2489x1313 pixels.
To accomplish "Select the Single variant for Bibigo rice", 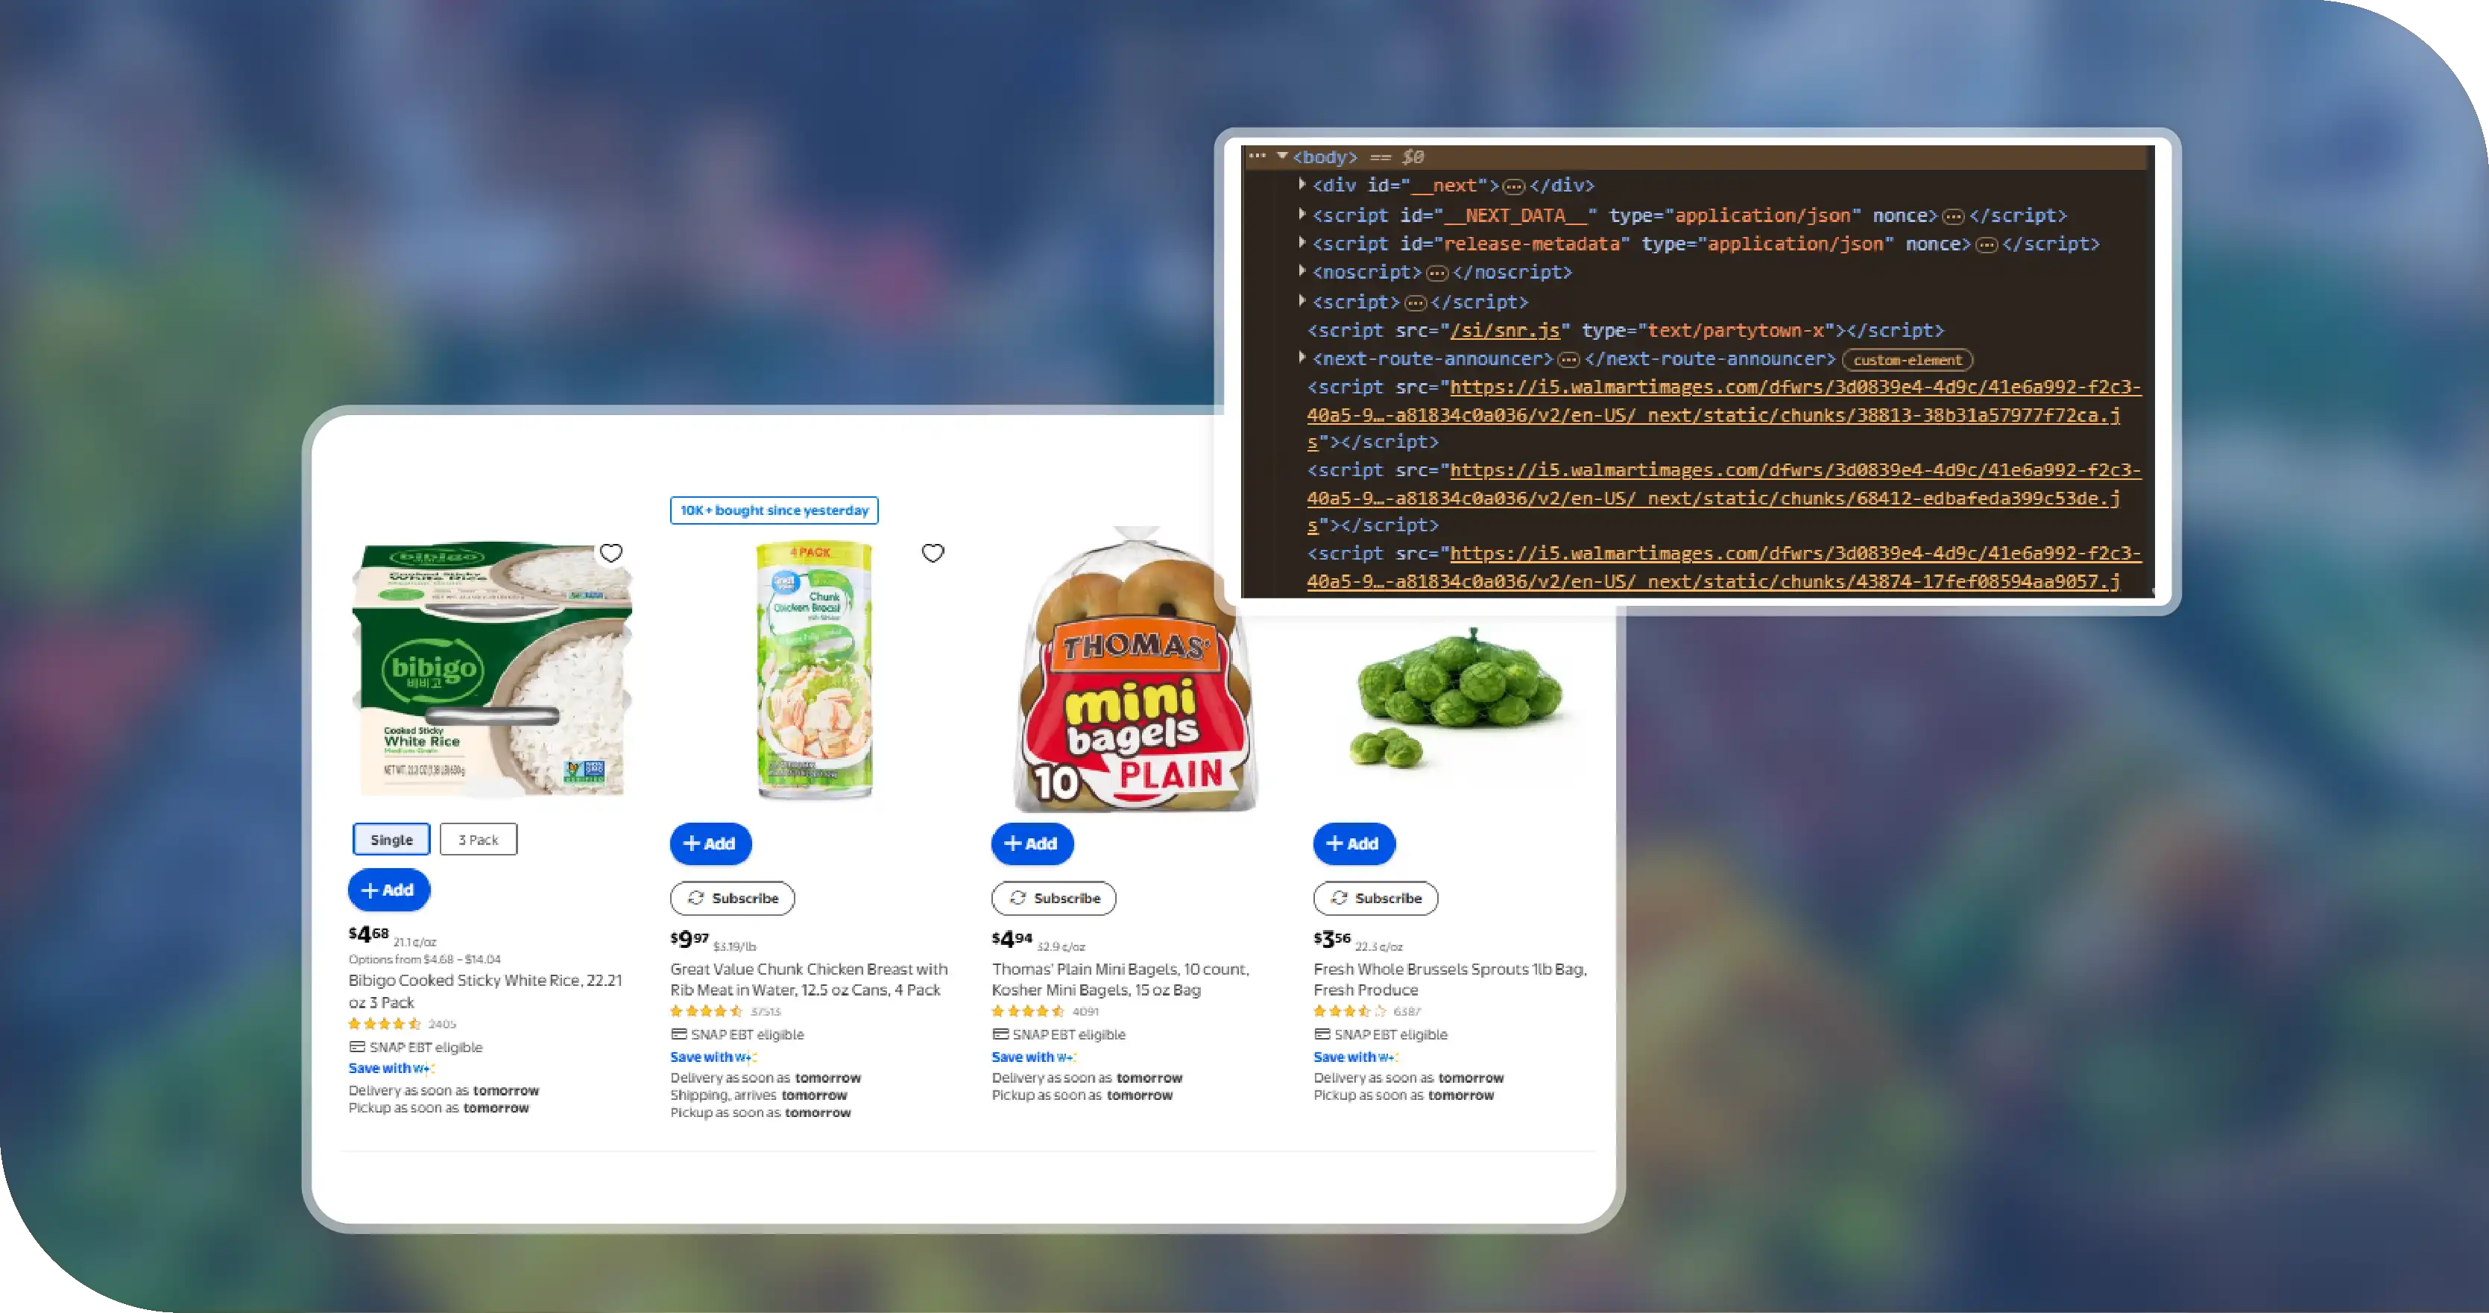I will tap(391, 840).
